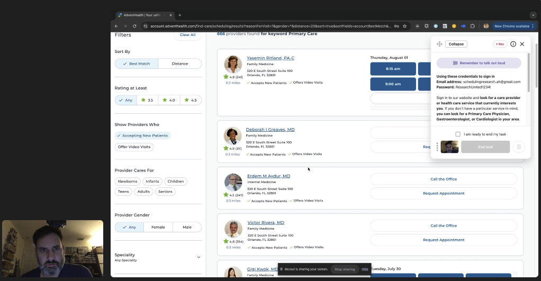Click the three-dot handle next to webcam thumbnail
This screenshot has height=281, width=541.
tap(437, 147)
